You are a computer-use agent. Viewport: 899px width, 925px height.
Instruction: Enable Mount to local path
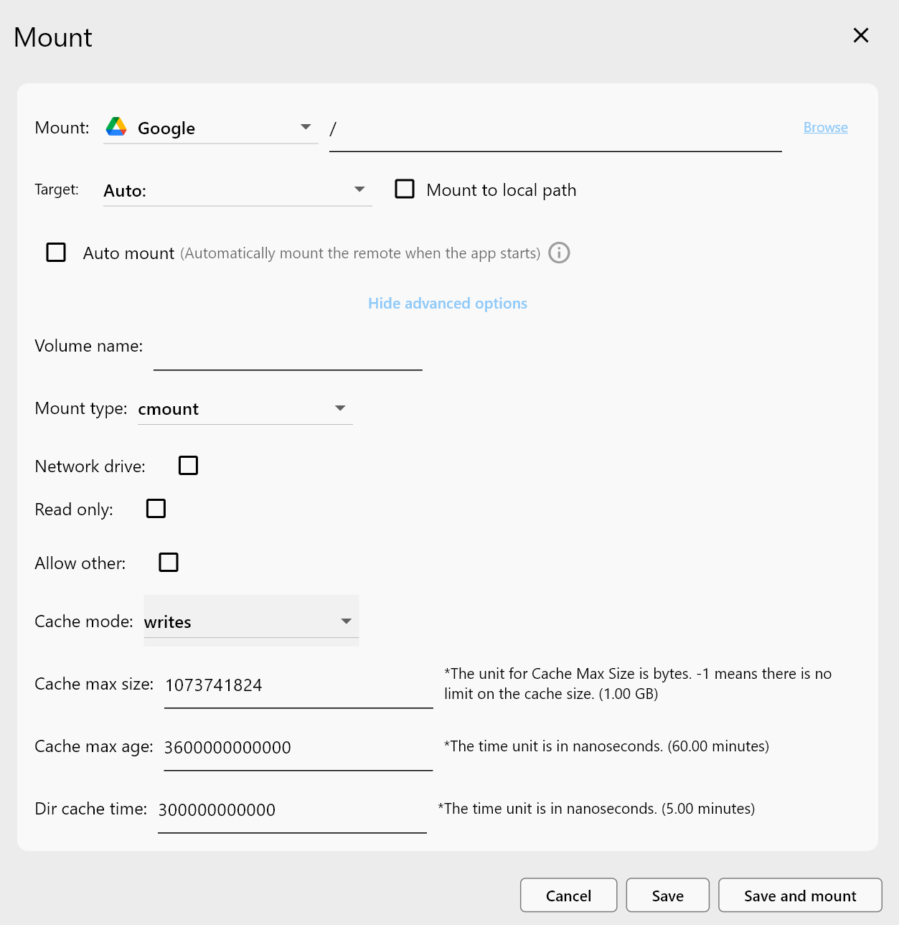point(405,189)
